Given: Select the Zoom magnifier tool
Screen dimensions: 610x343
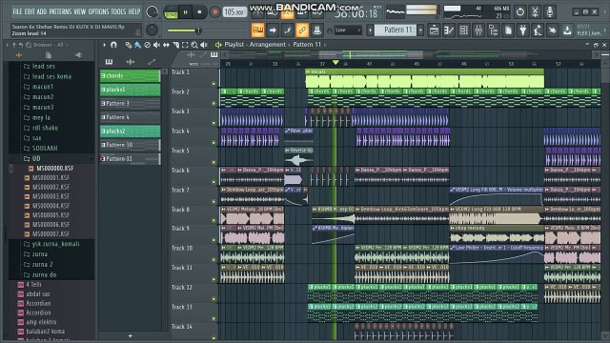Looking at the screenshot, I should point(194,45).
